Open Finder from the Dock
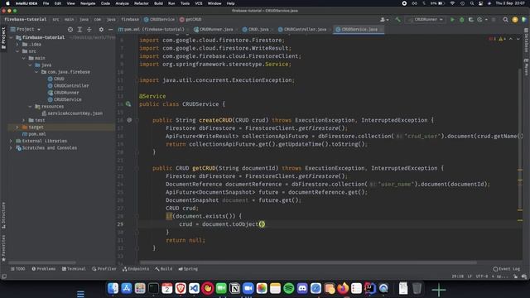 click(113, 288)
